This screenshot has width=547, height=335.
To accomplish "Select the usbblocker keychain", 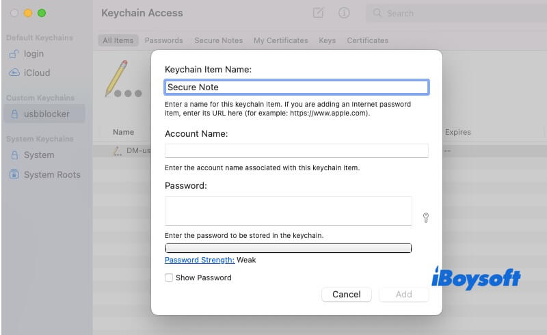I will point(46,113).
